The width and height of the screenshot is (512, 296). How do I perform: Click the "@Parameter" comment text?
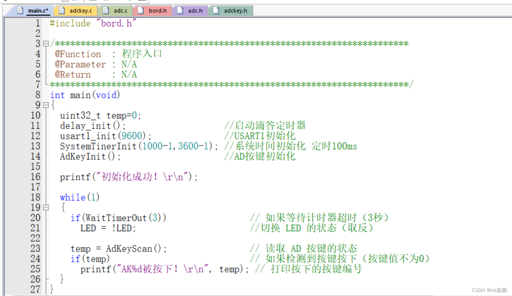tap(80, 64)
